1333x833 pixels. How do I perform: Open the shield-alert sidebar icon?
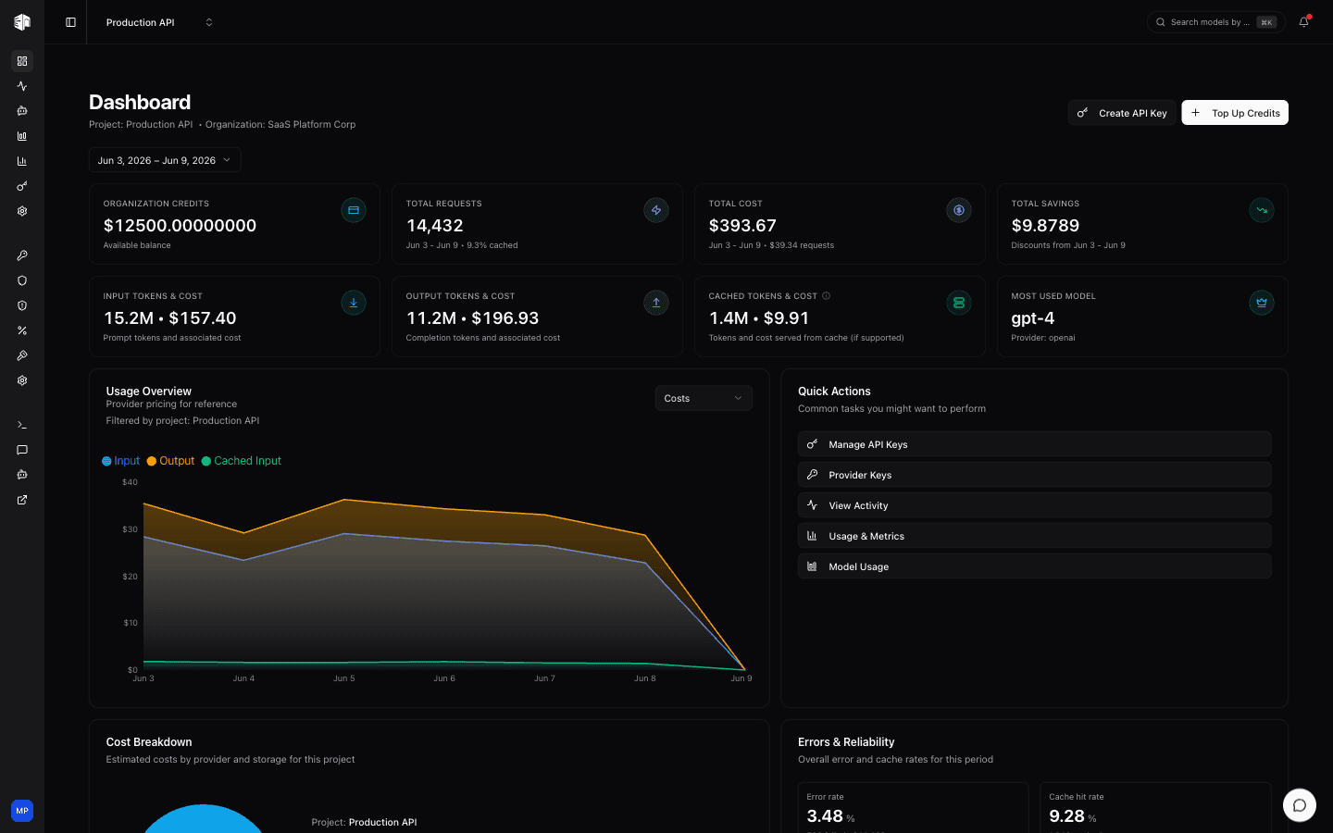coord(22,305)
